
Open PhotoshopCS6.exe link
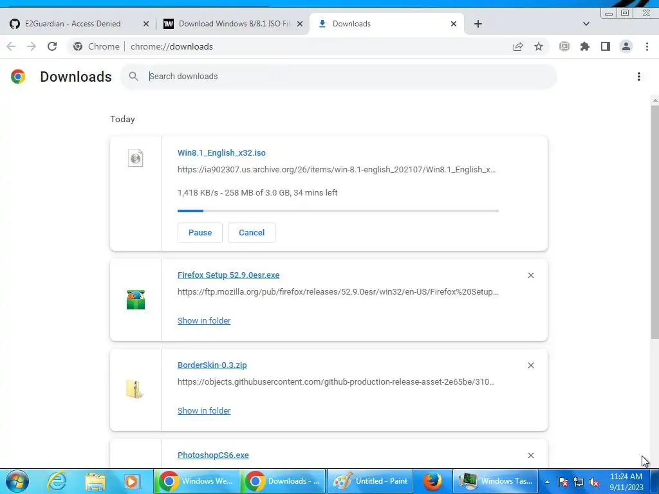point(213,455)
